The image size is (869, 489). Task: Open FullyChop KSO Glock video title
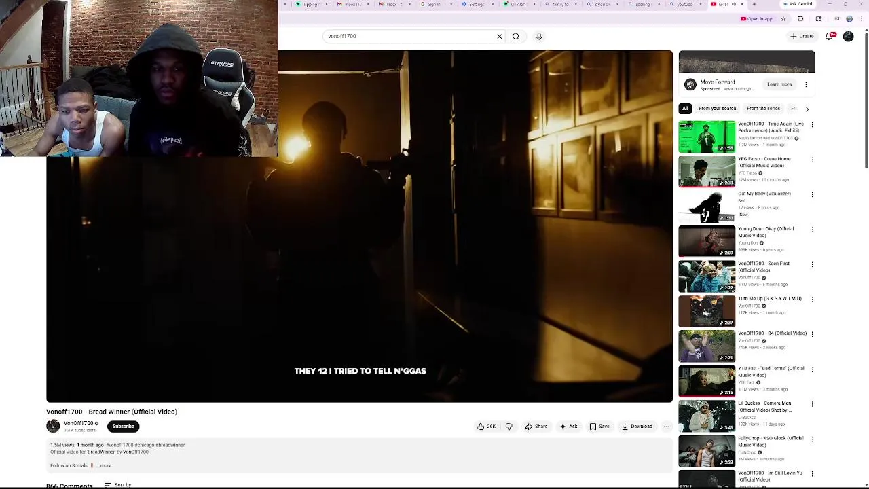tap(771, 441)
